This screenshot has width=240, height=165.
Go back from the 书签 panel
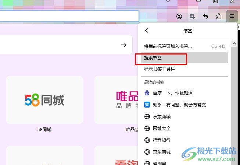click(x=147, y=31)
